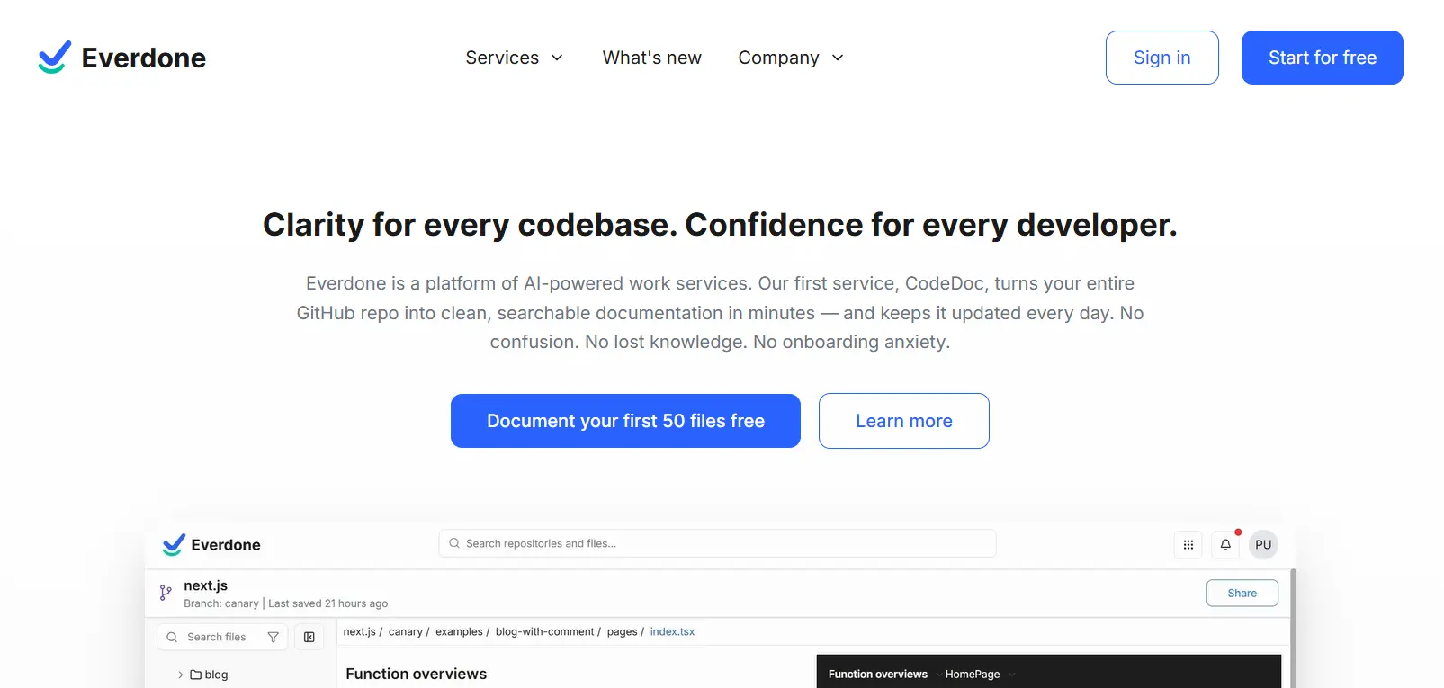1444x688 pixels.
Task: Click the blog folder icon
Action: pos(195,675)
